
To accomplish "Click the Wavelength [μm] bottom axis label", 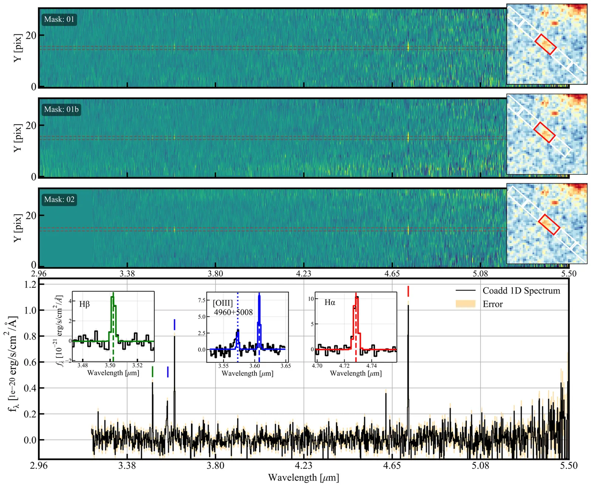I will (303, 478).
